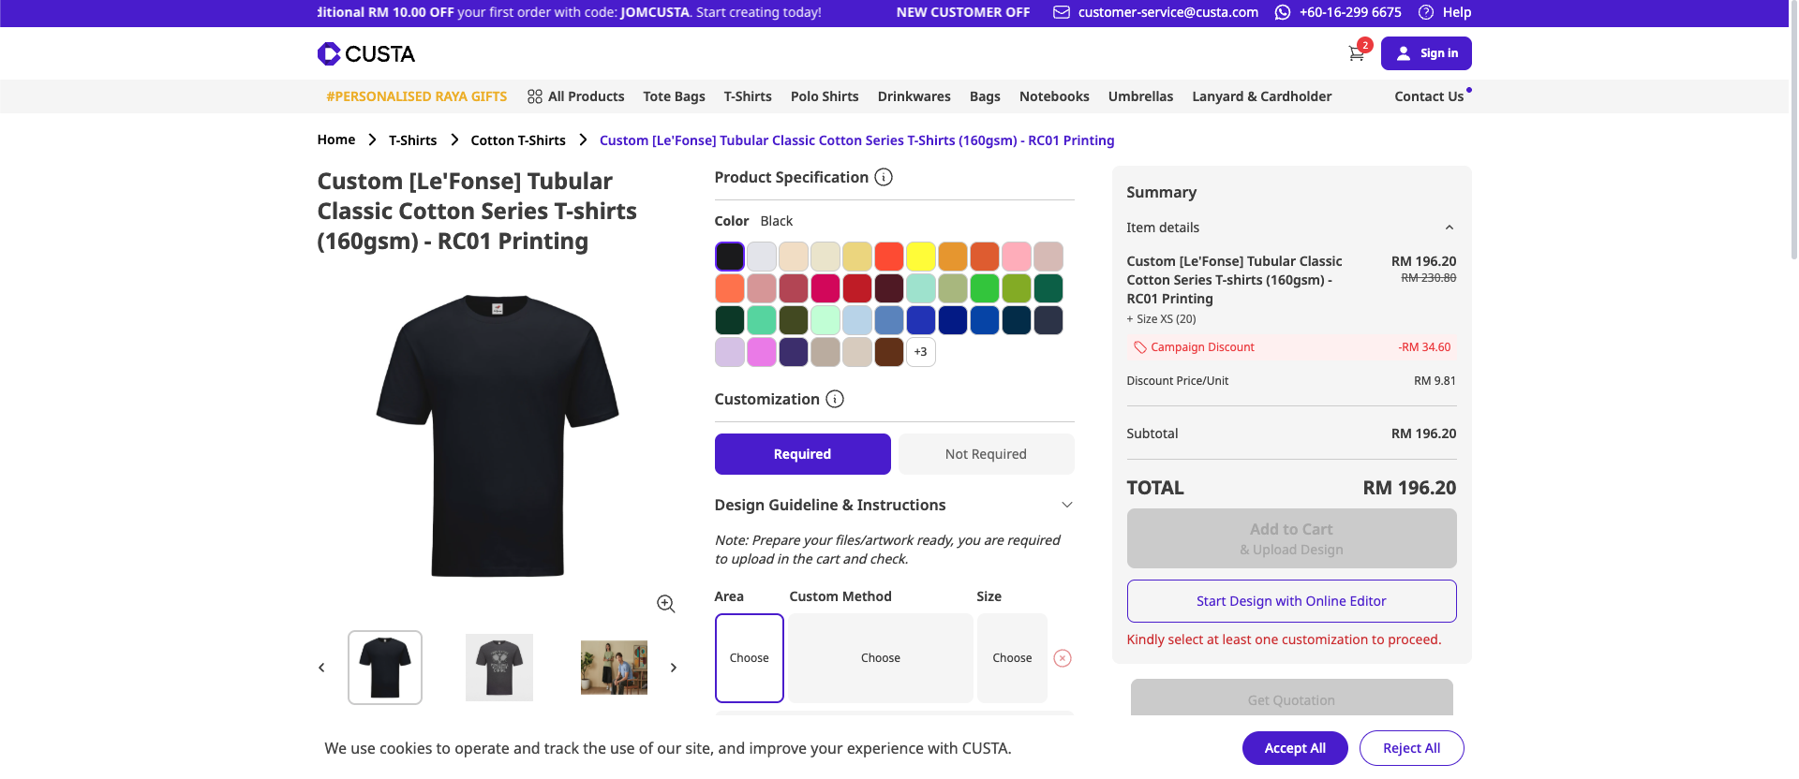The height and width of the screenshot is (779, 1799).
Task: Select the bright green color swatch
Action: click(x=985, y=288)
